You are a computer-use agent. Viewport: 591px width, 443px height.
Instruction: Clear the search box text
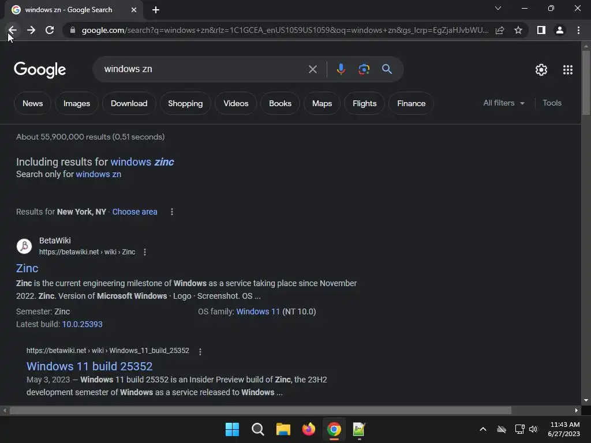click(312, 69)
